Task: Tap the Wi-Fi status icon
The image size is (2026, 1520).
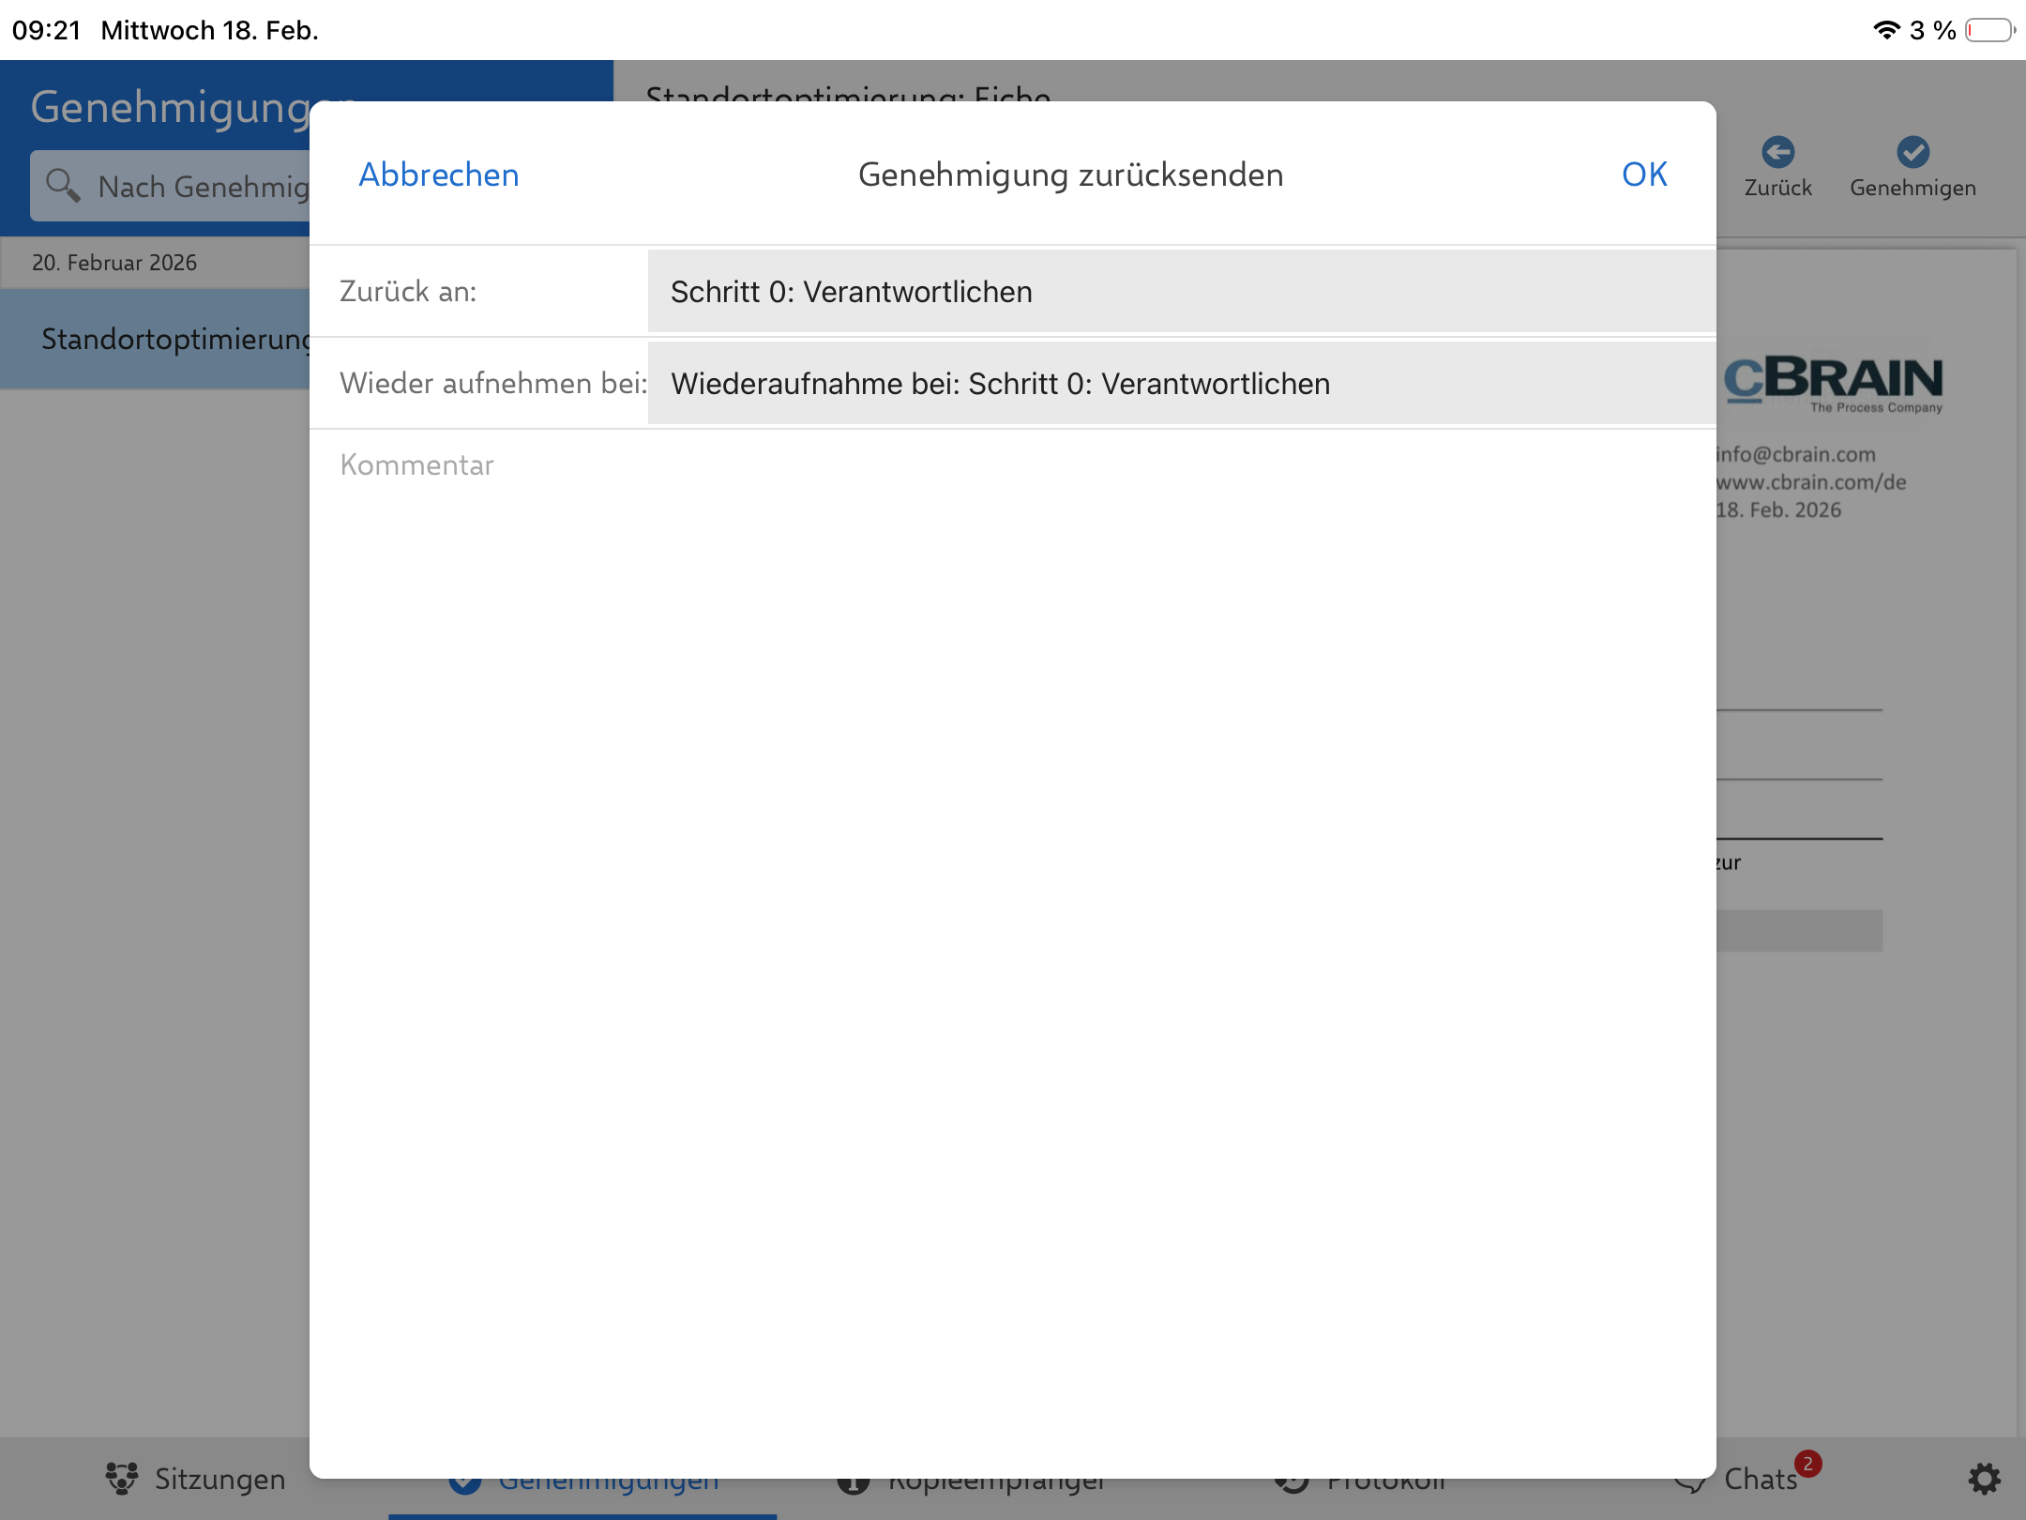Action: pos(1885,30)
